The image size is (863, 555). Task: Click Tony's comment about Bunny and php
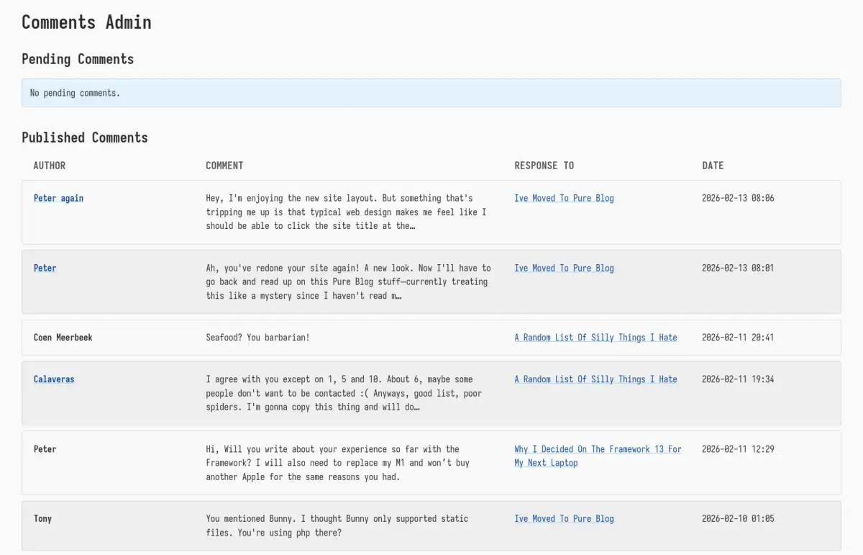tap(337, 525)
